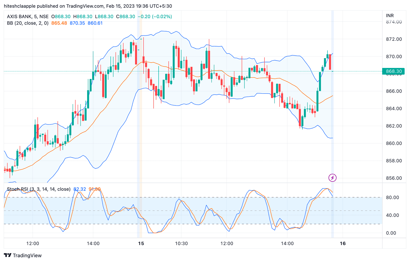Click the 872.00 price axis label
The width and height of the screenshot is (410, 262).
[394, 39]
